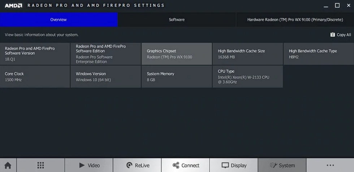
Task: Open the Connect tab
Action: [186, 165]
